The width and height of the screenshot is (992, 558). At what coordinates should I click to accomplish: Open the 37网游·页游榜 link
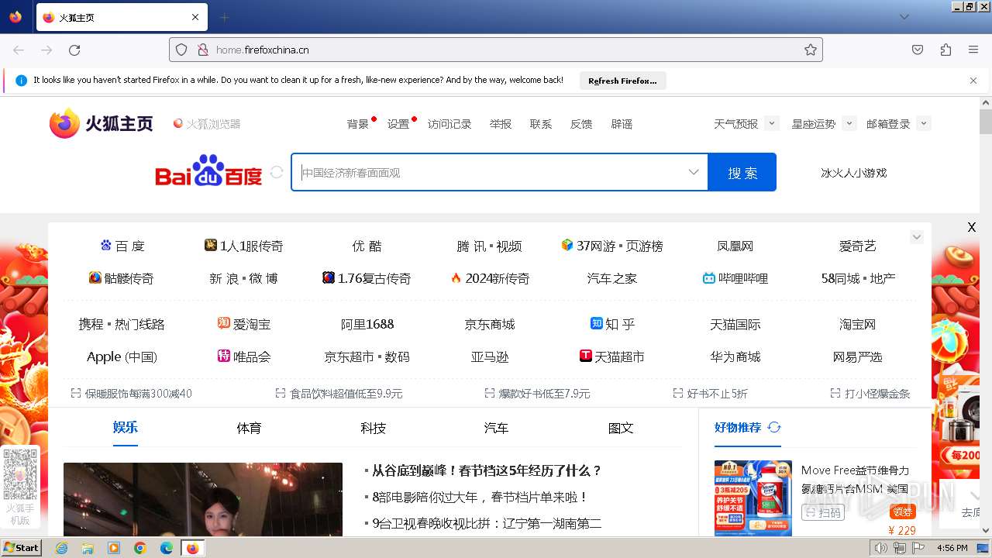pos(612,246)
